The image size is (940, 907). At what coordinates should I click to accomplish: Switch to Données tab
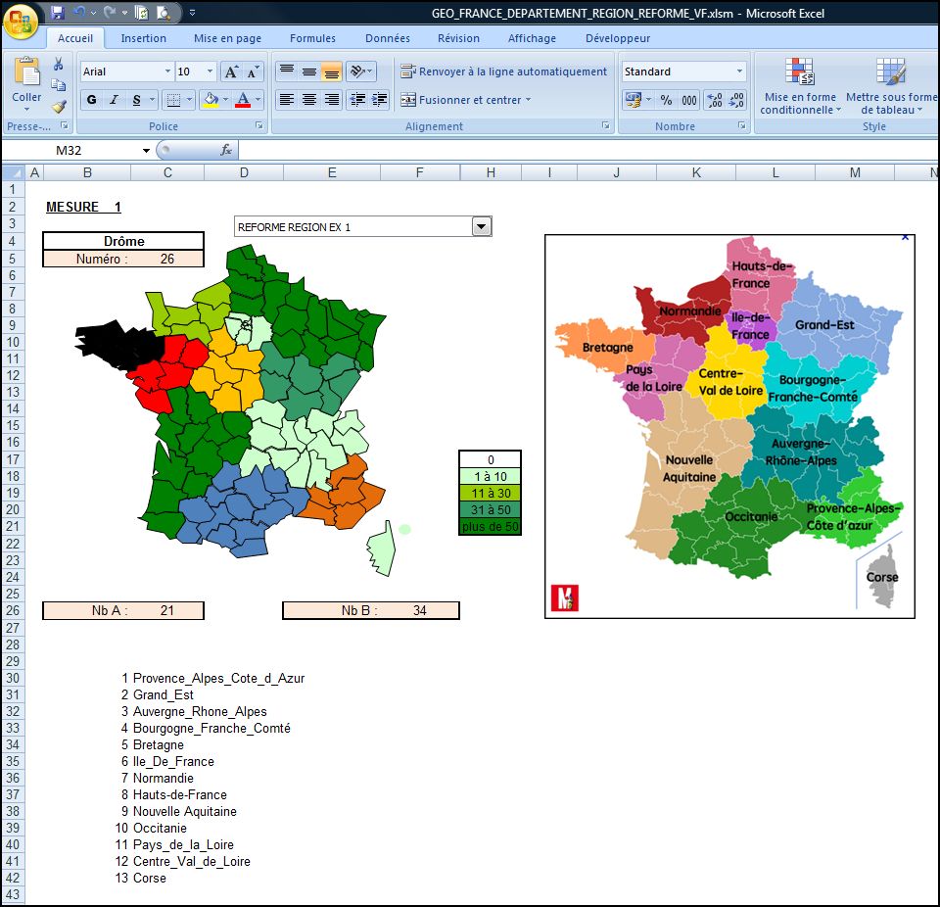388,38
